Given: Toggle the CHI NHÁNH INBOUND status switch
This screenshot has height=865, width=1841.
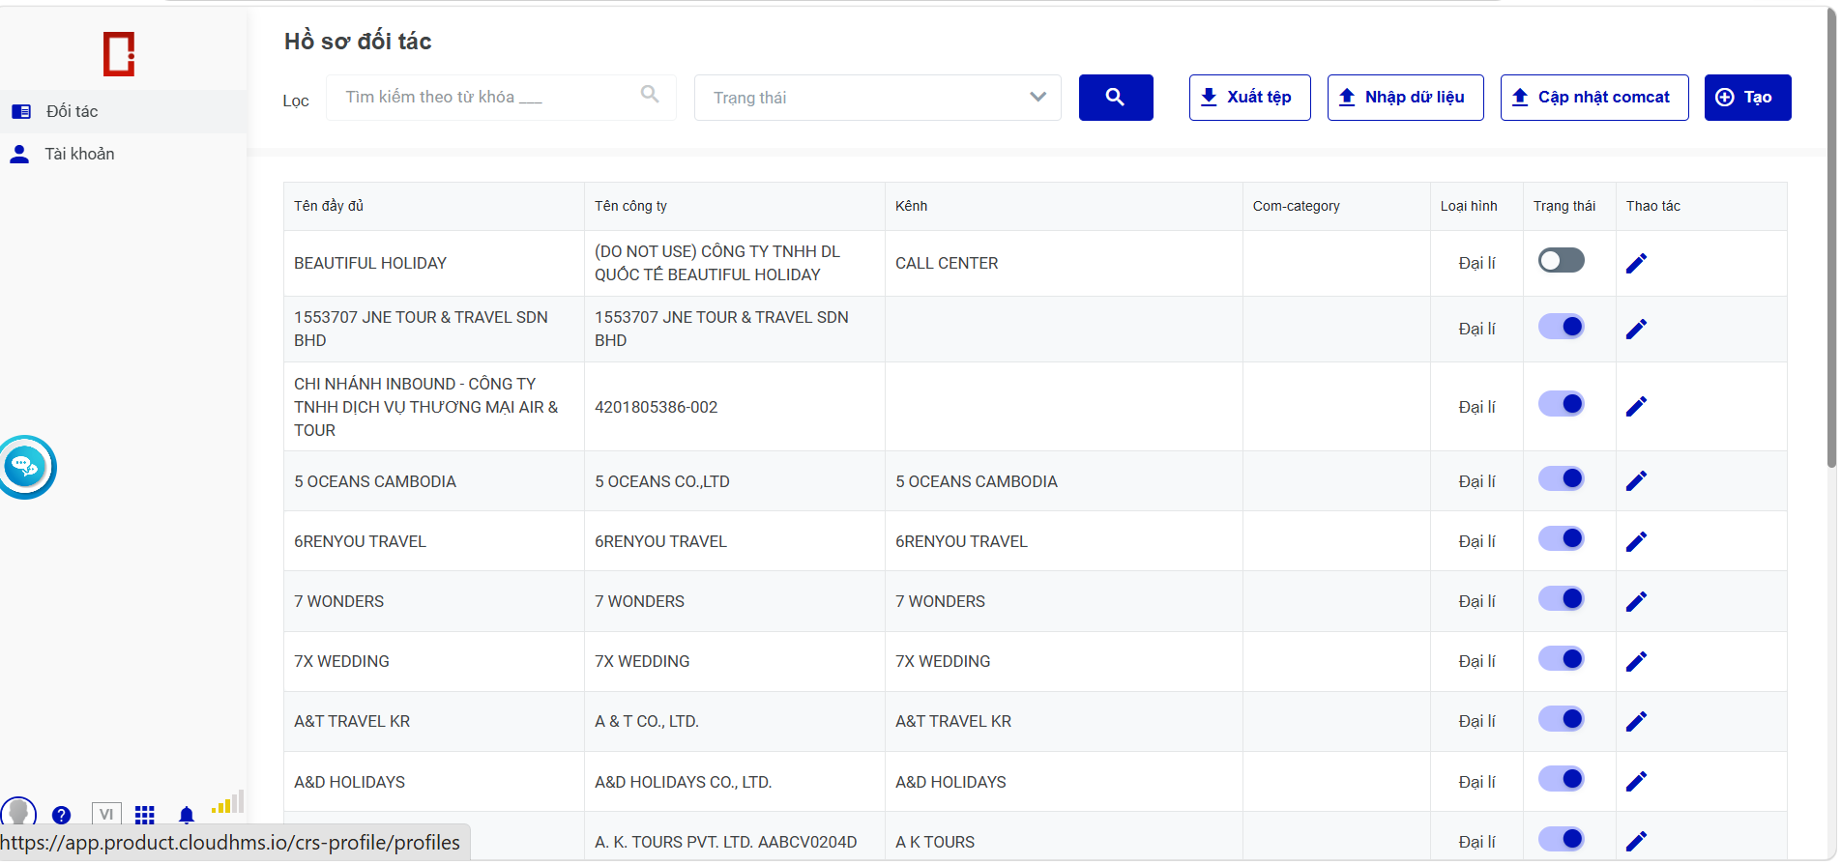Looking at the screenshot, I should (1562, 403).
